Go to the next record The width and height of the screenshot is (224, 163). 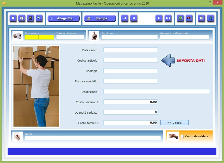[x=159, y=18]
